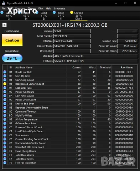This screenshot has width=140, height=171.
Task: Click the ID column header
Action: click(11, 67)
